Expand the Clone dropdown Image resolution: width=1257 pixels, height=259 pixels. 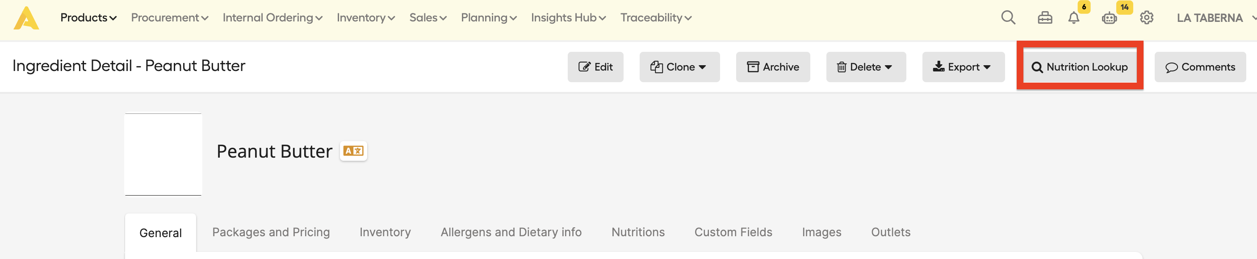pos(679,67)
